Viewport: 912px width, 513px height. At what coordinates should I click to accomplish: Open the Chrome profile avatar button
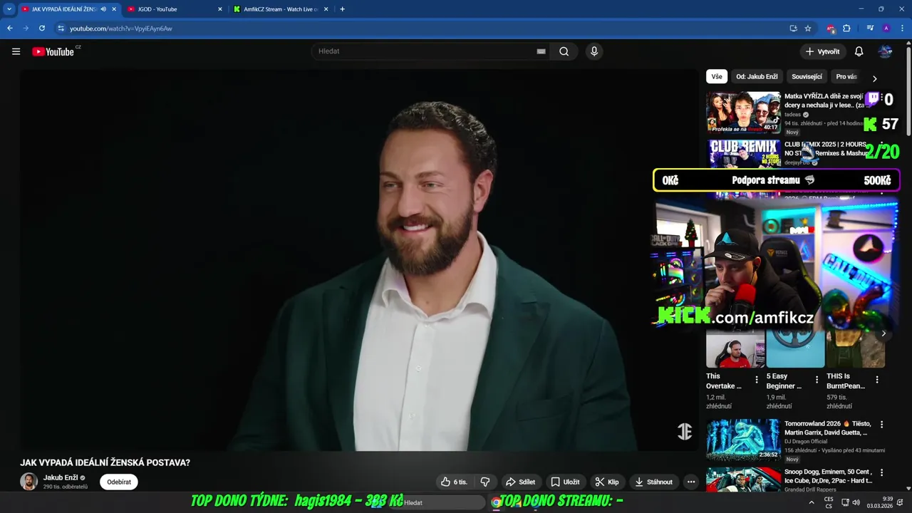pyautogui.click(x=886, y=28)
